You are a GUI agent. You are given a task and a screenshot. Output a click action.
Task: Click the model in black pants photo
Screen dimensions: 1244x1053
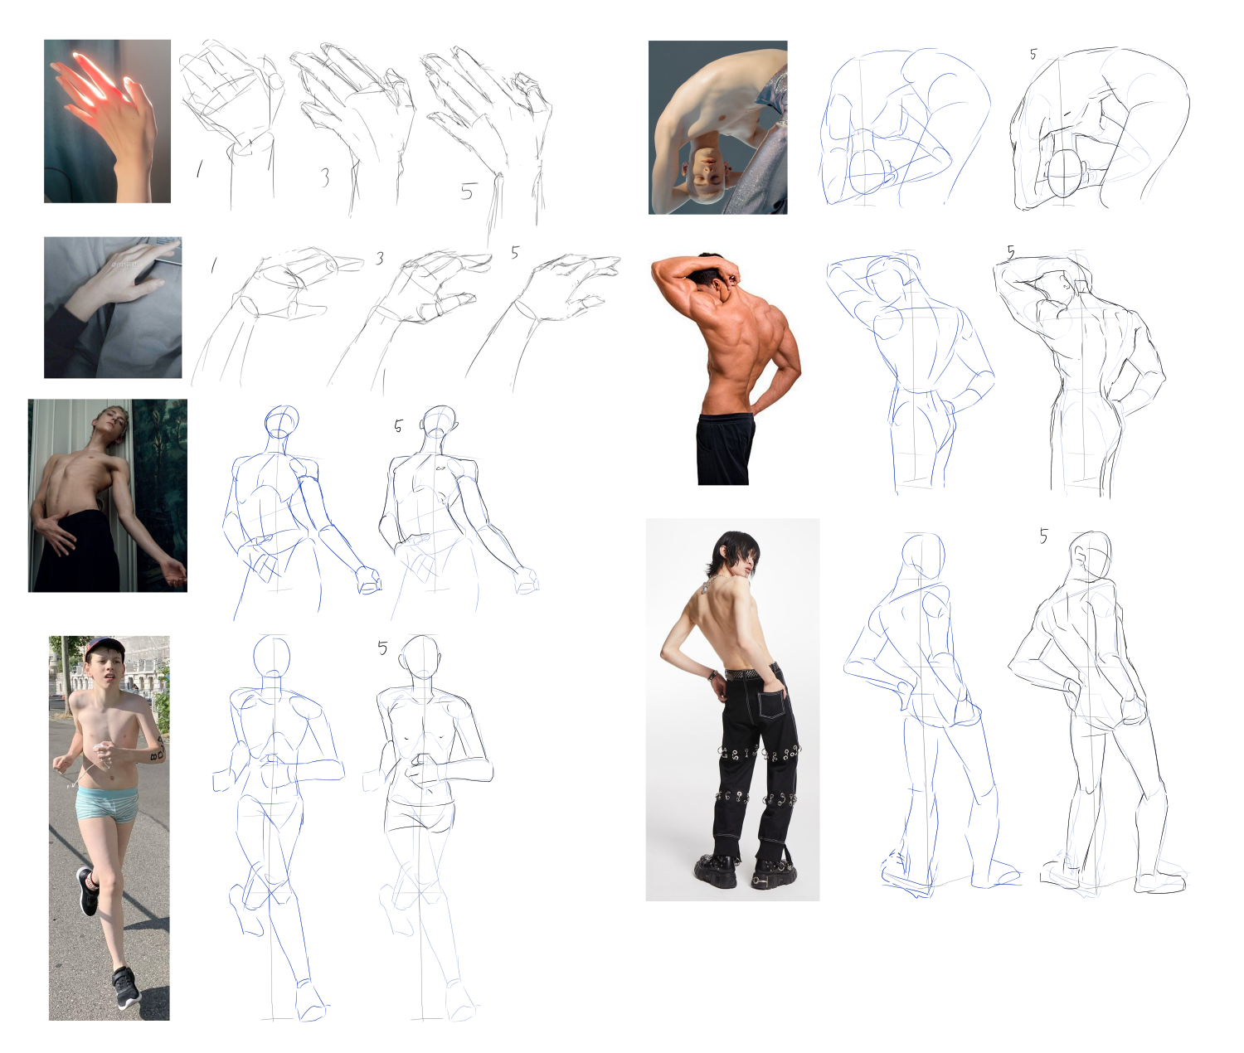732,710
